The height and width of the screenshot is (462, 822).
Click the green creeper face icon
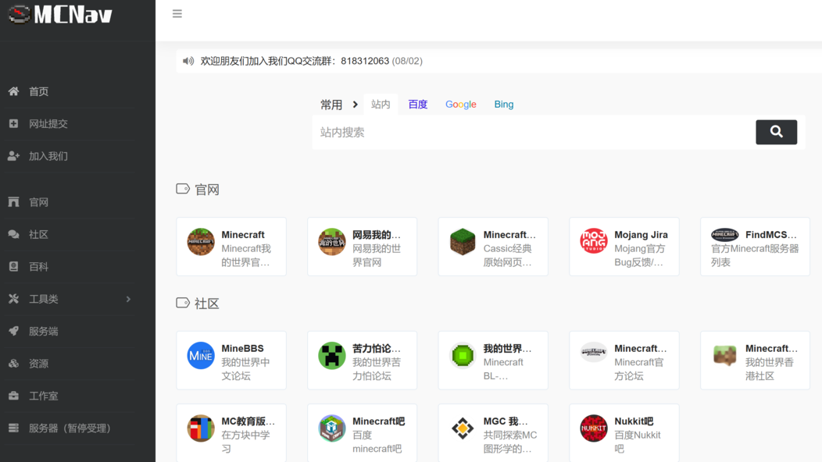[332, 355]
